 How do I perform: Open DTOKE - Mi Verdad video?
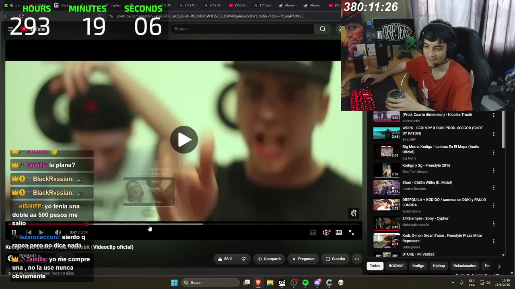click(418, 254)
